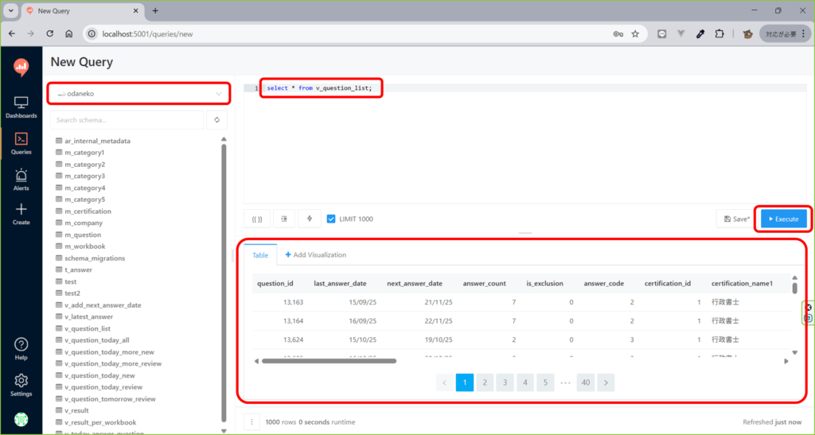
Task: Select the Add Visualization tab
Action: pos(315,254)
